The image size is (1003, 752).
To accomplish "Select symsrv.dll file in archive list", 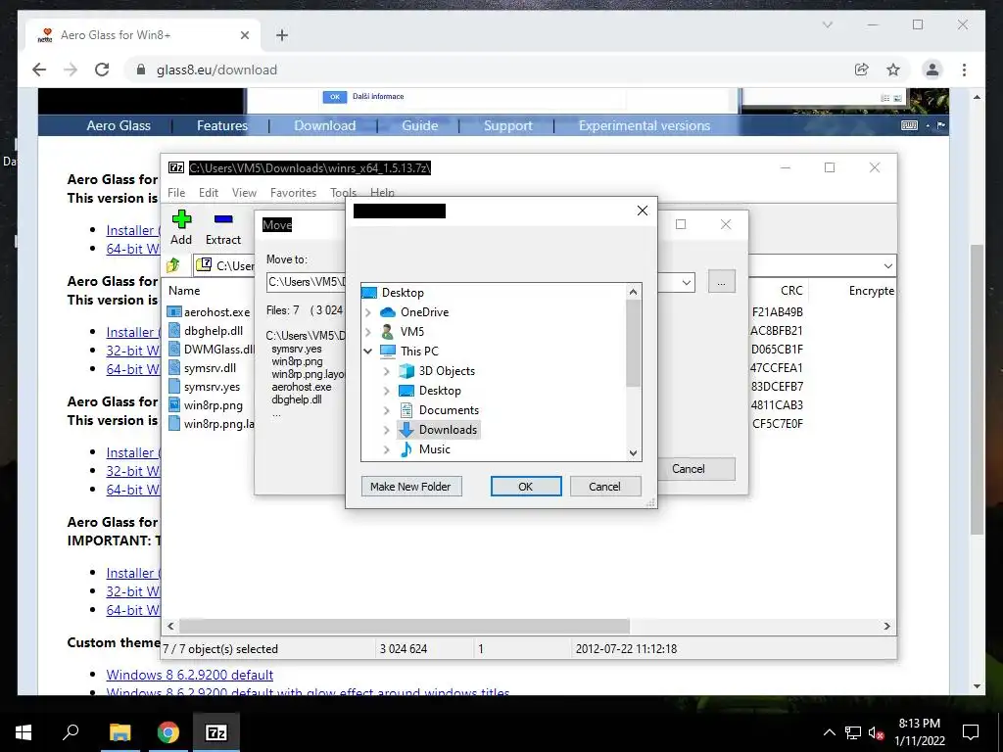I will (202, 368).
